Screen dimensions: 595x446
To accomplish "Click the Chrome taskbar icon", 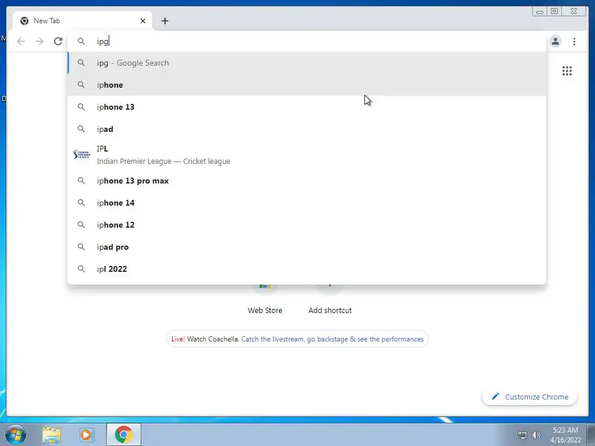I will (123, 434).
